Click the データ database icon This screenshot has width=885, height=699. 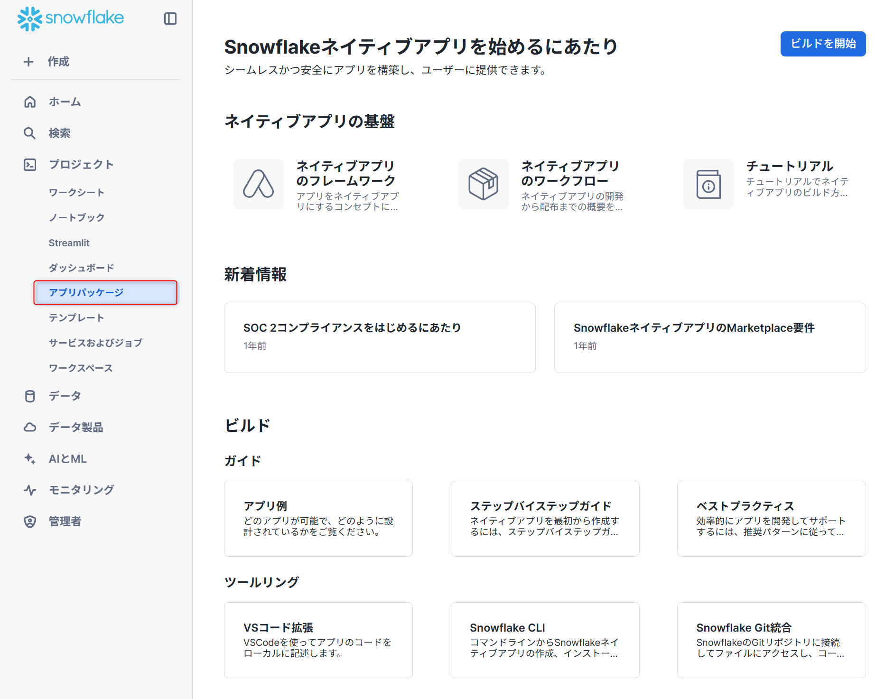tap(30, 396)
